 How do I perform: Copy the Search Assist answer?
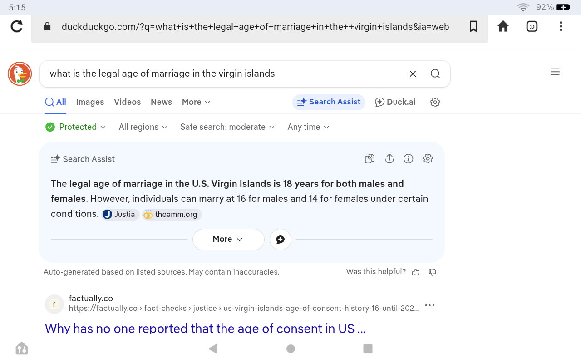click(x=370, y=159)
